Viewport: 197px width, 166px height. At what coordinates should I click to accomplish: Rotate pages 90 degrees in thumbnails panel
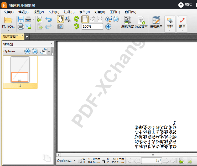pos(43,51)
